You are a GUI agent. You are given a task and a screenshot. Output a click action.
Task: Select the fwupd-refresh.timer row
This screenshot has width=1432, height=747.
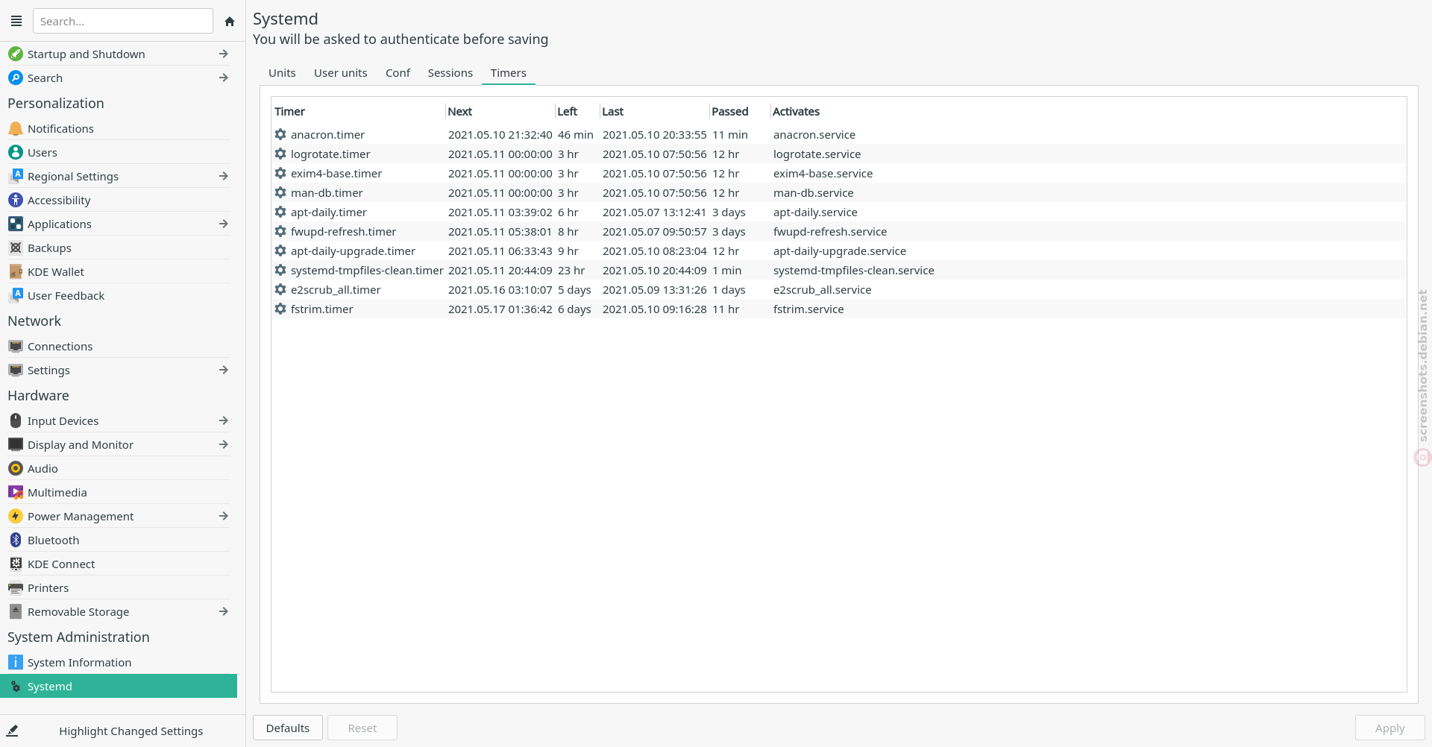[x=839, y=231]
